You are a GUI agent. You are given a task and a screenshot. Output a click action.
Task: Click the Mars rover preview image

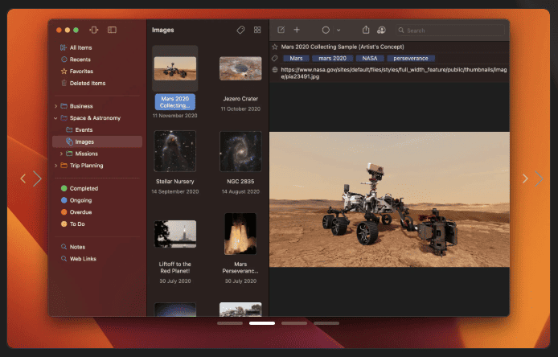(389, 199)
